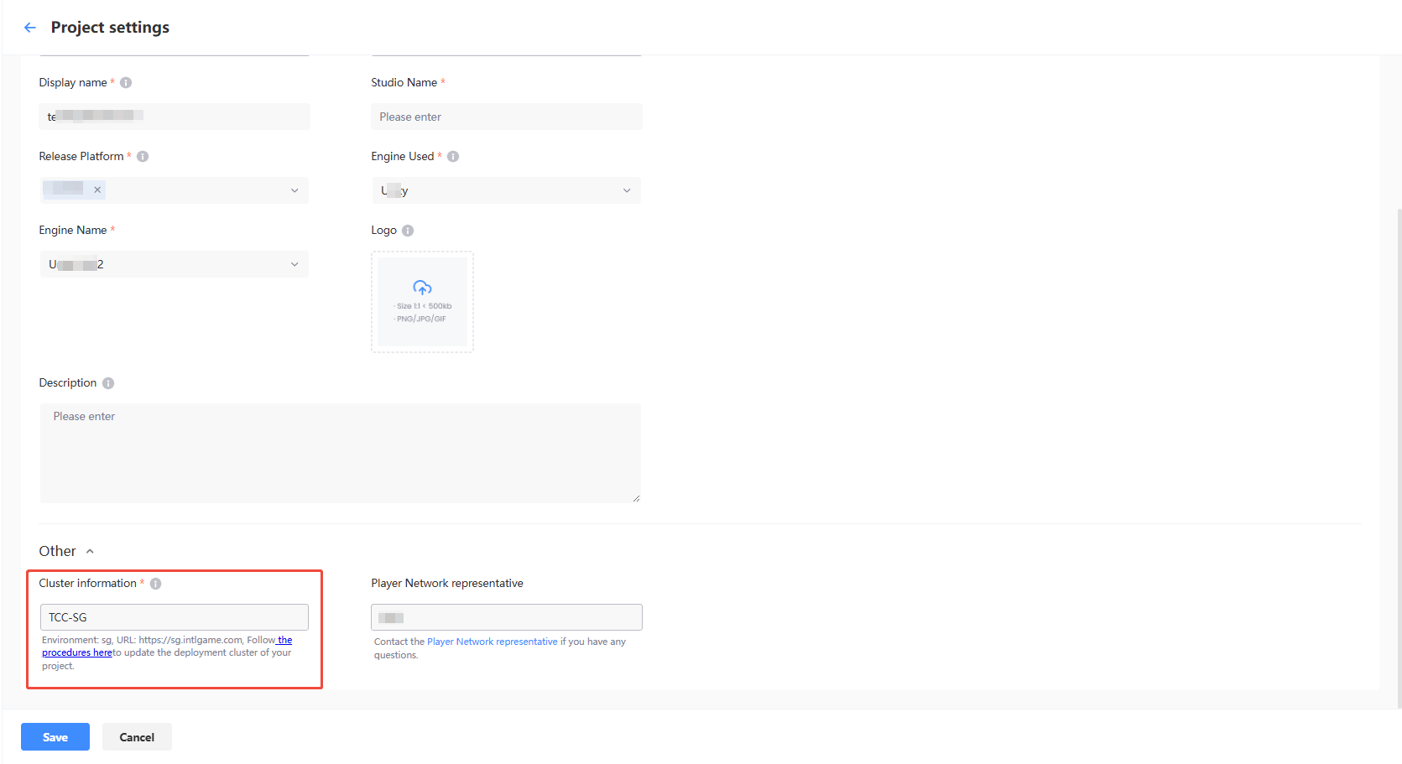Viewport: 1402px width, 764px height.
Task: Open the Engine Name dropdown
Action: click(294, 264)
